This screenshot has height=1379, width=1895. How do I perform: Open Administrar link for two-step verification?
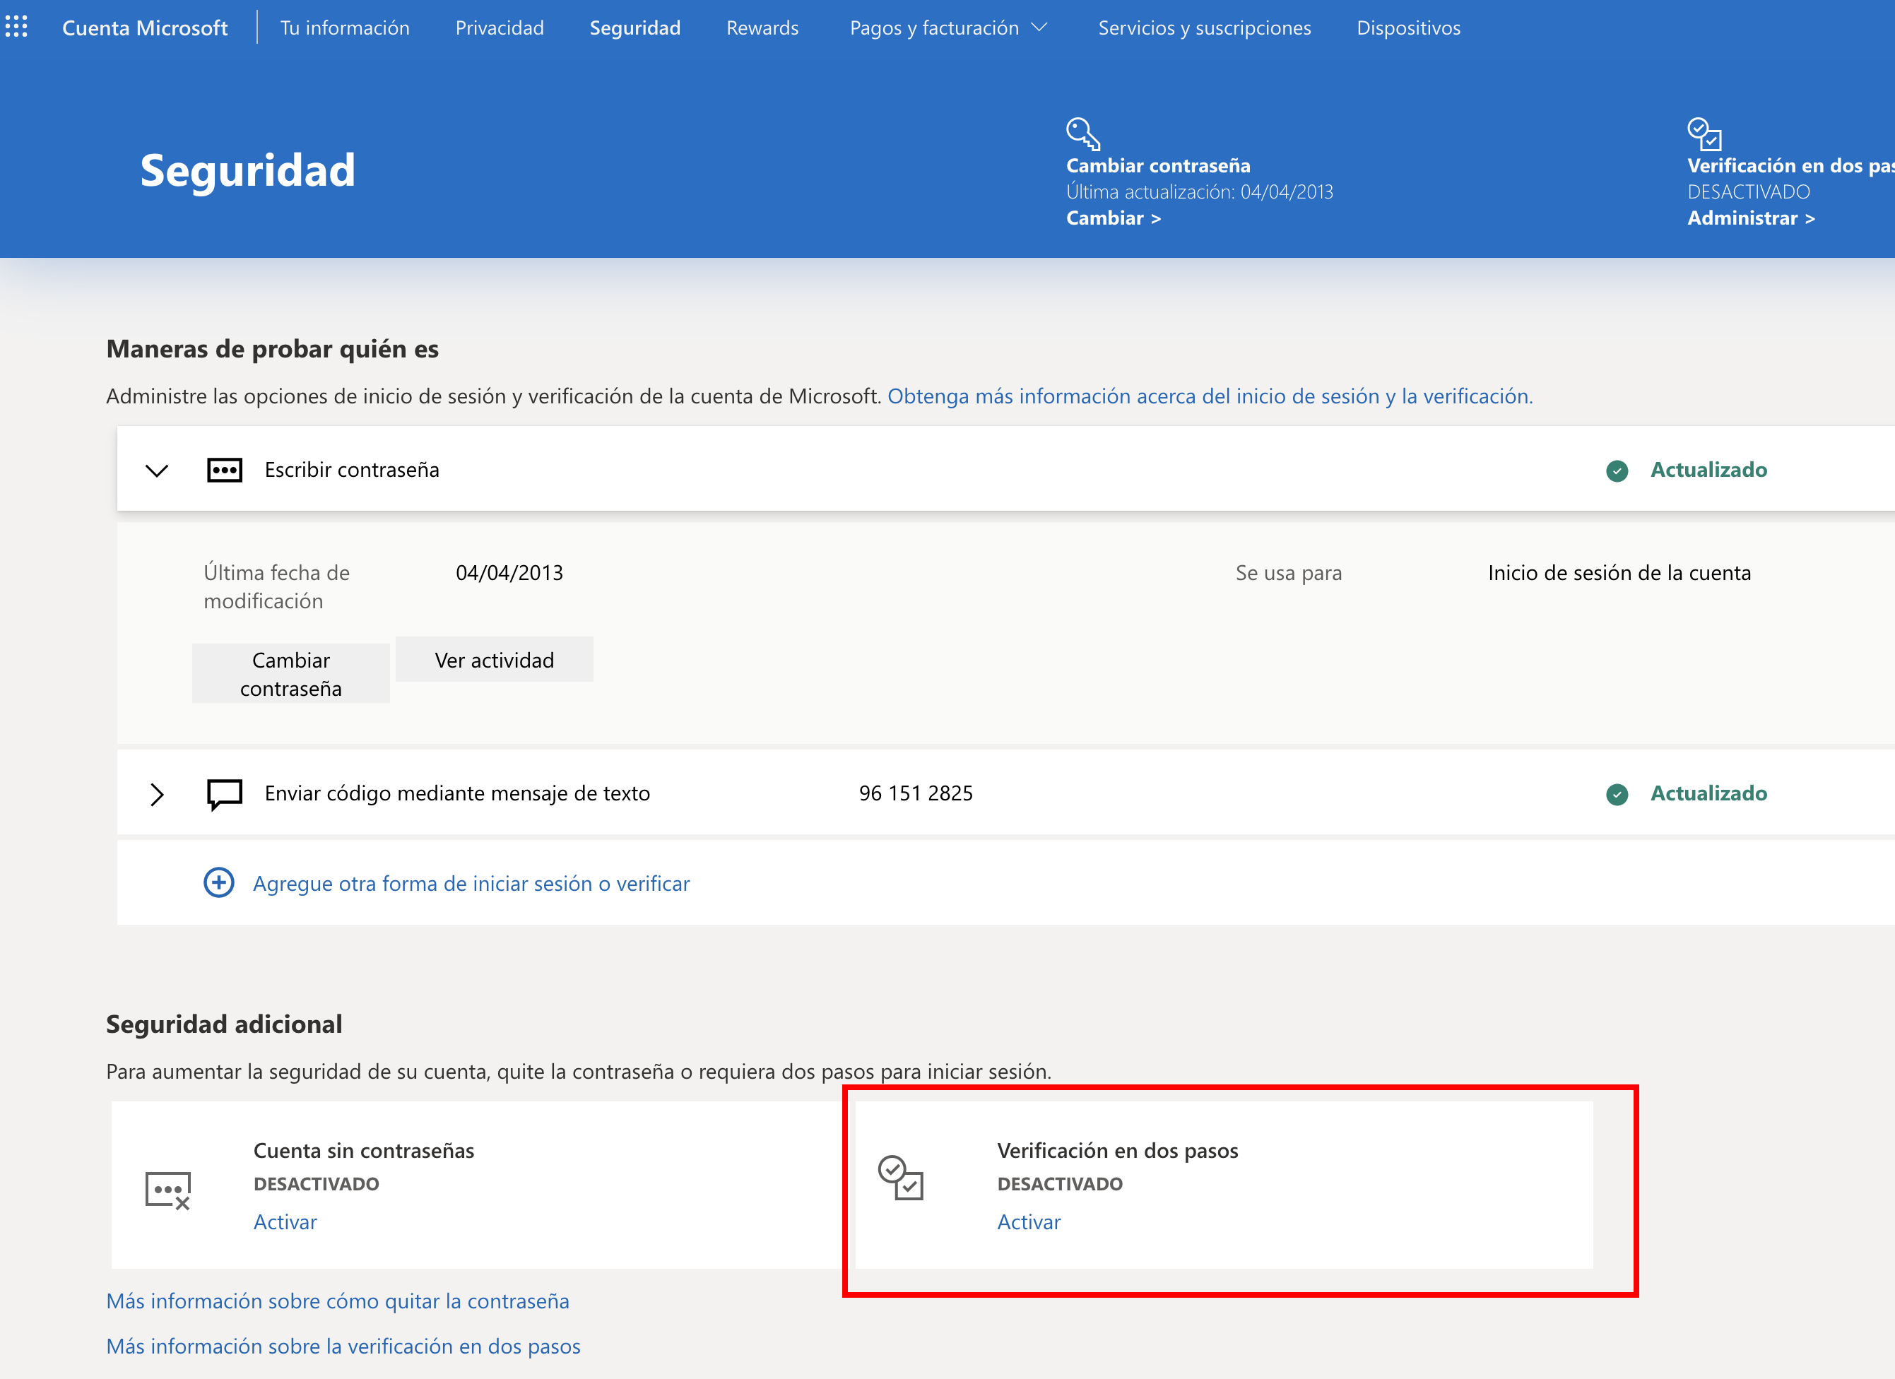coord(1750,218)
